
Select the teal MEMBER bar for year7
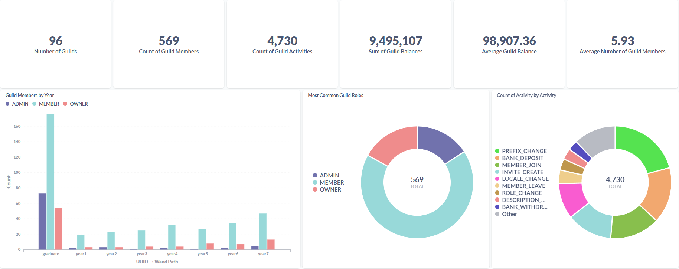pos(263,231)
